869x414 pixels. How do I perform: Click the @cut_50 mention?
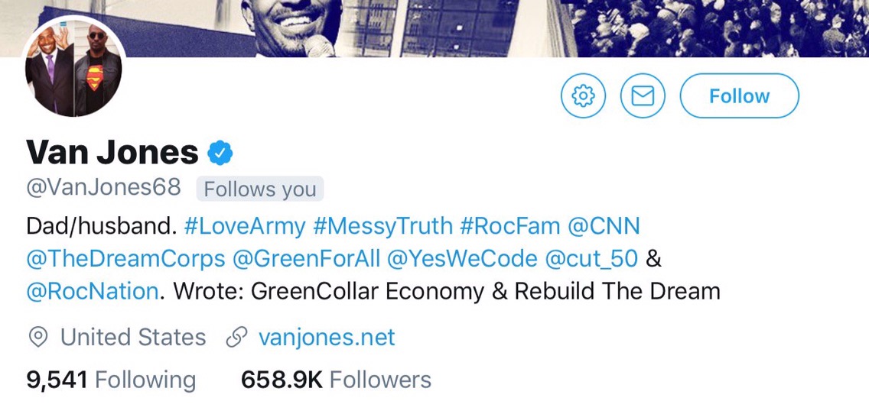coord(591,259)
